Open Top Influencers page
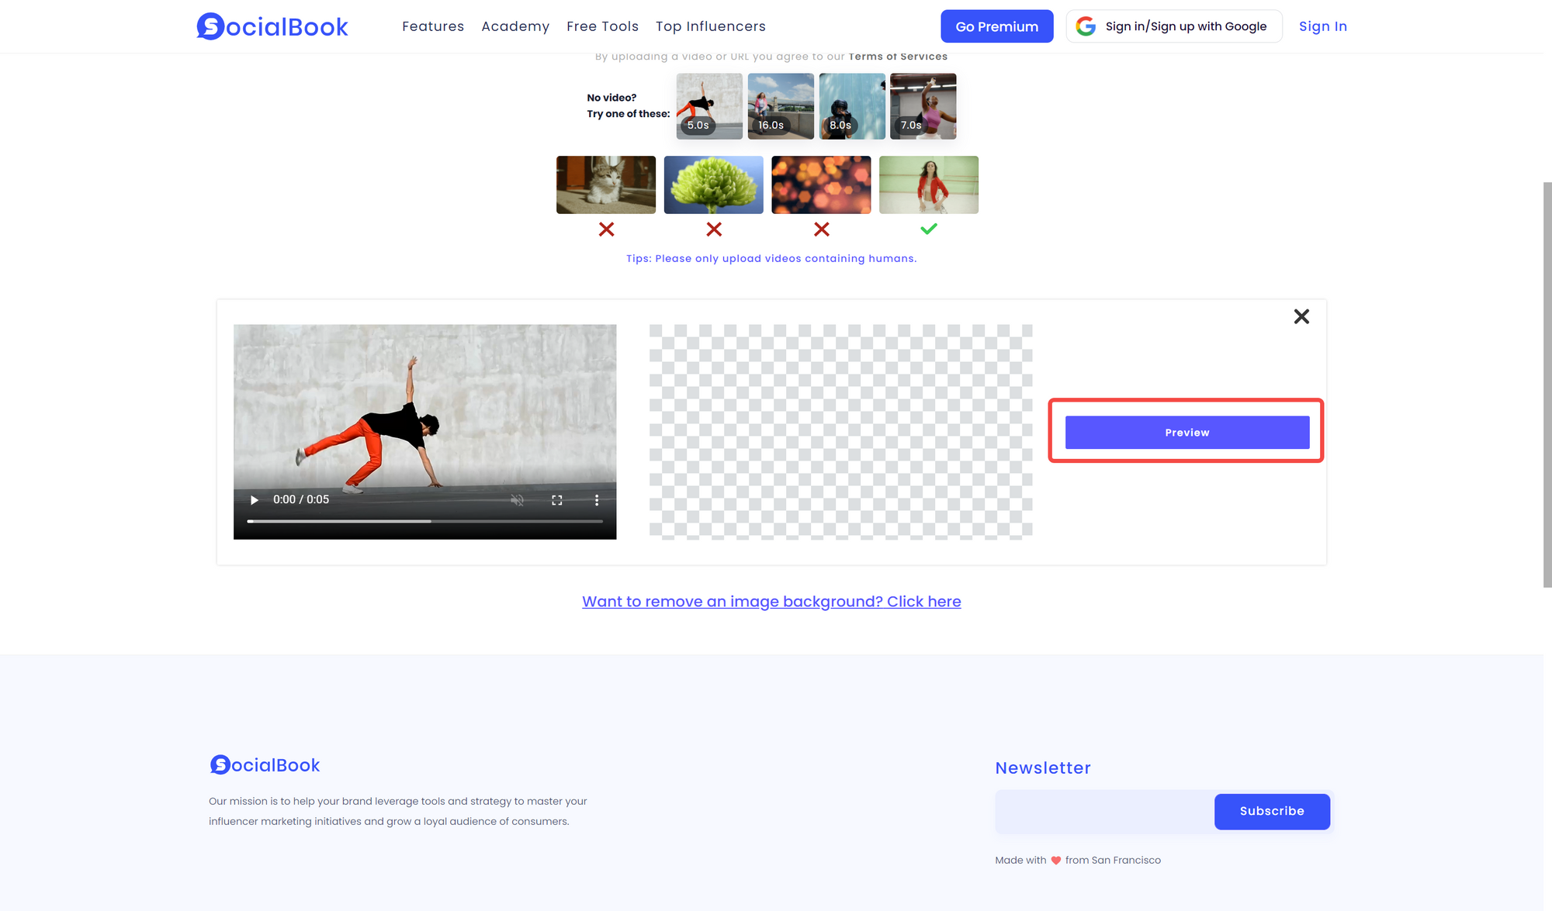 point(710,26)
